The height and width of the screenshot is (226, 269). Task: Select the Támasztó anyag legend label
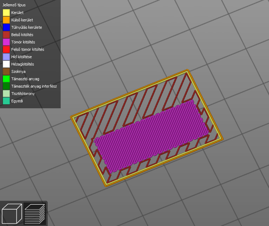pos(25,79)
